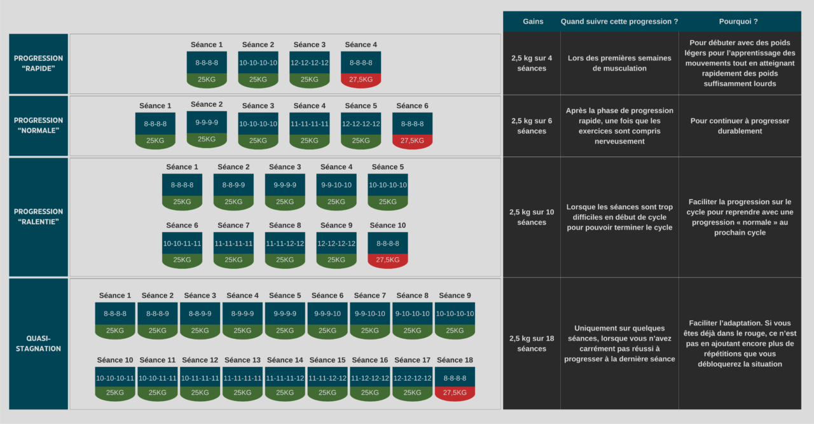Select the 9-10-10-10 card in Quasi-stagnation
Image resolution: width=814 pixels, height=424 pixels.
pos(412,313)
